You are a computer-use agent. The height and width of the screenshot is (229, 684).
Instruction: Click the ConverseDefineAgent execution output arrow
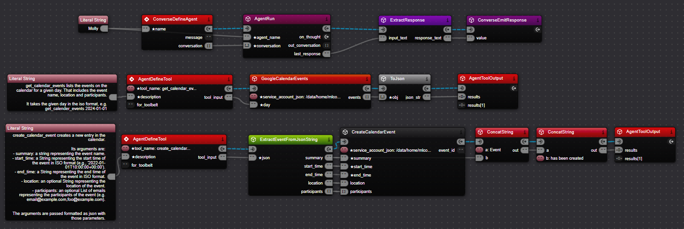208,29
